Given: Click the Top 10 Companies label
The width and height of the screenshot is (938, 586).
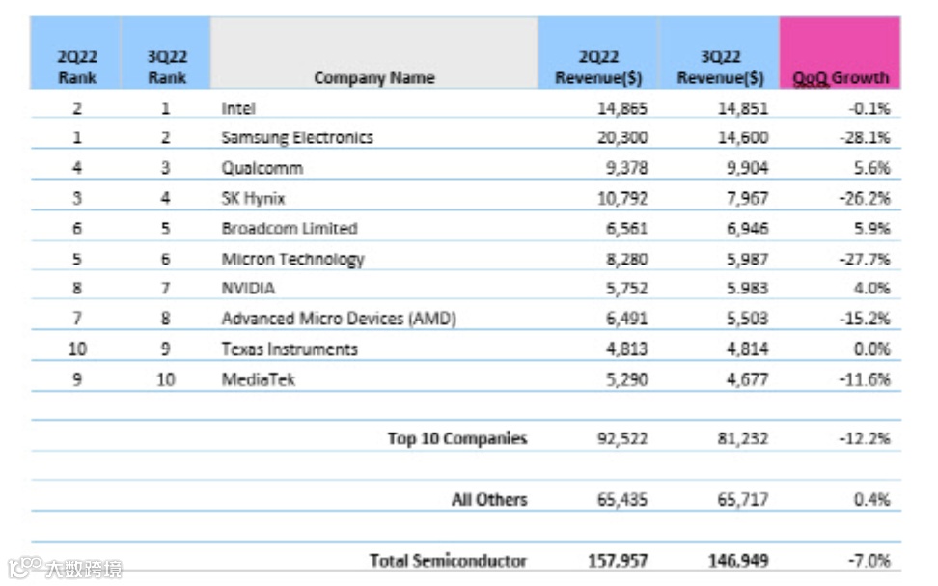Looking at the screenshot, I should (457, 438).
